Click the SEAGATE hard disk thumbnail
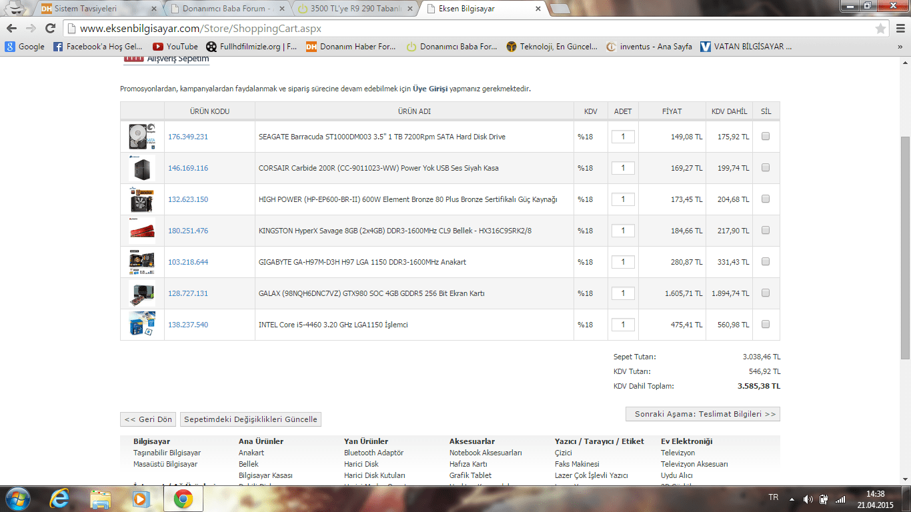911x512 pixels. 142,137
